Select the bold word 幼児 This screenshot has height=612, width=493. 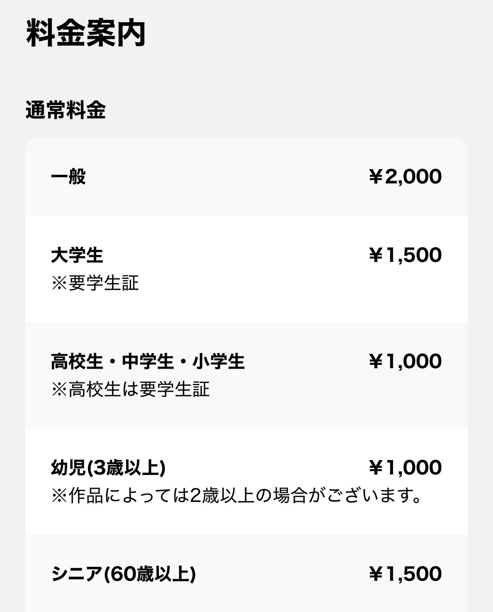tap(68, 468)
